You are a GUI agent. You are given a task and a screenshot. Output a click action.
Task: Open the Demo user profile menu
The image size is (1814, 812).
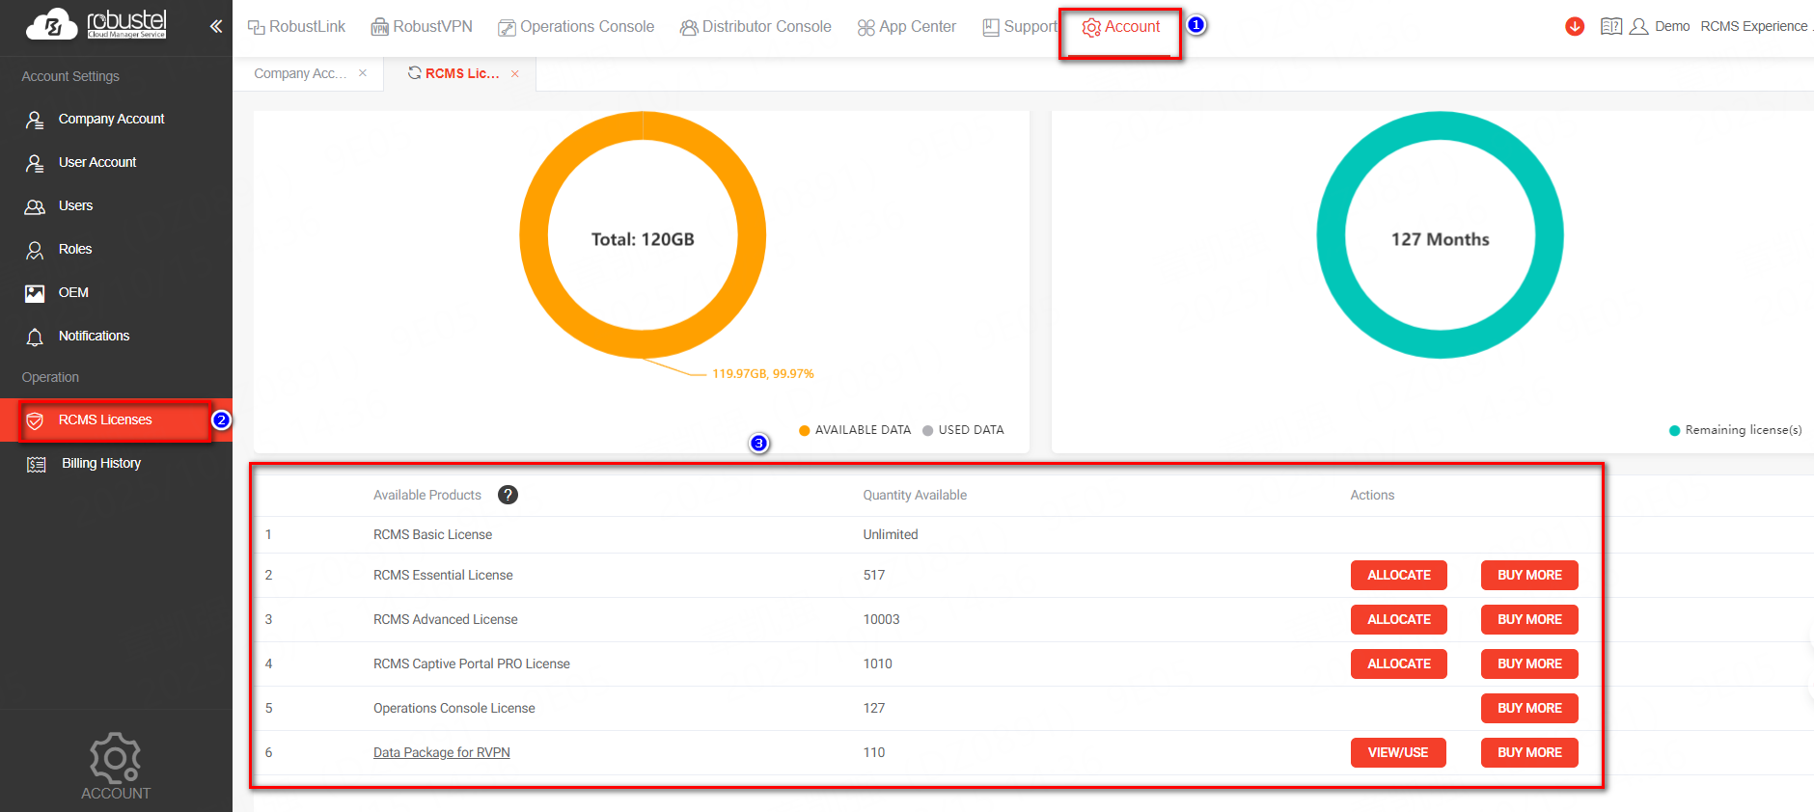pyautogui.click(x=1660, y=27)
